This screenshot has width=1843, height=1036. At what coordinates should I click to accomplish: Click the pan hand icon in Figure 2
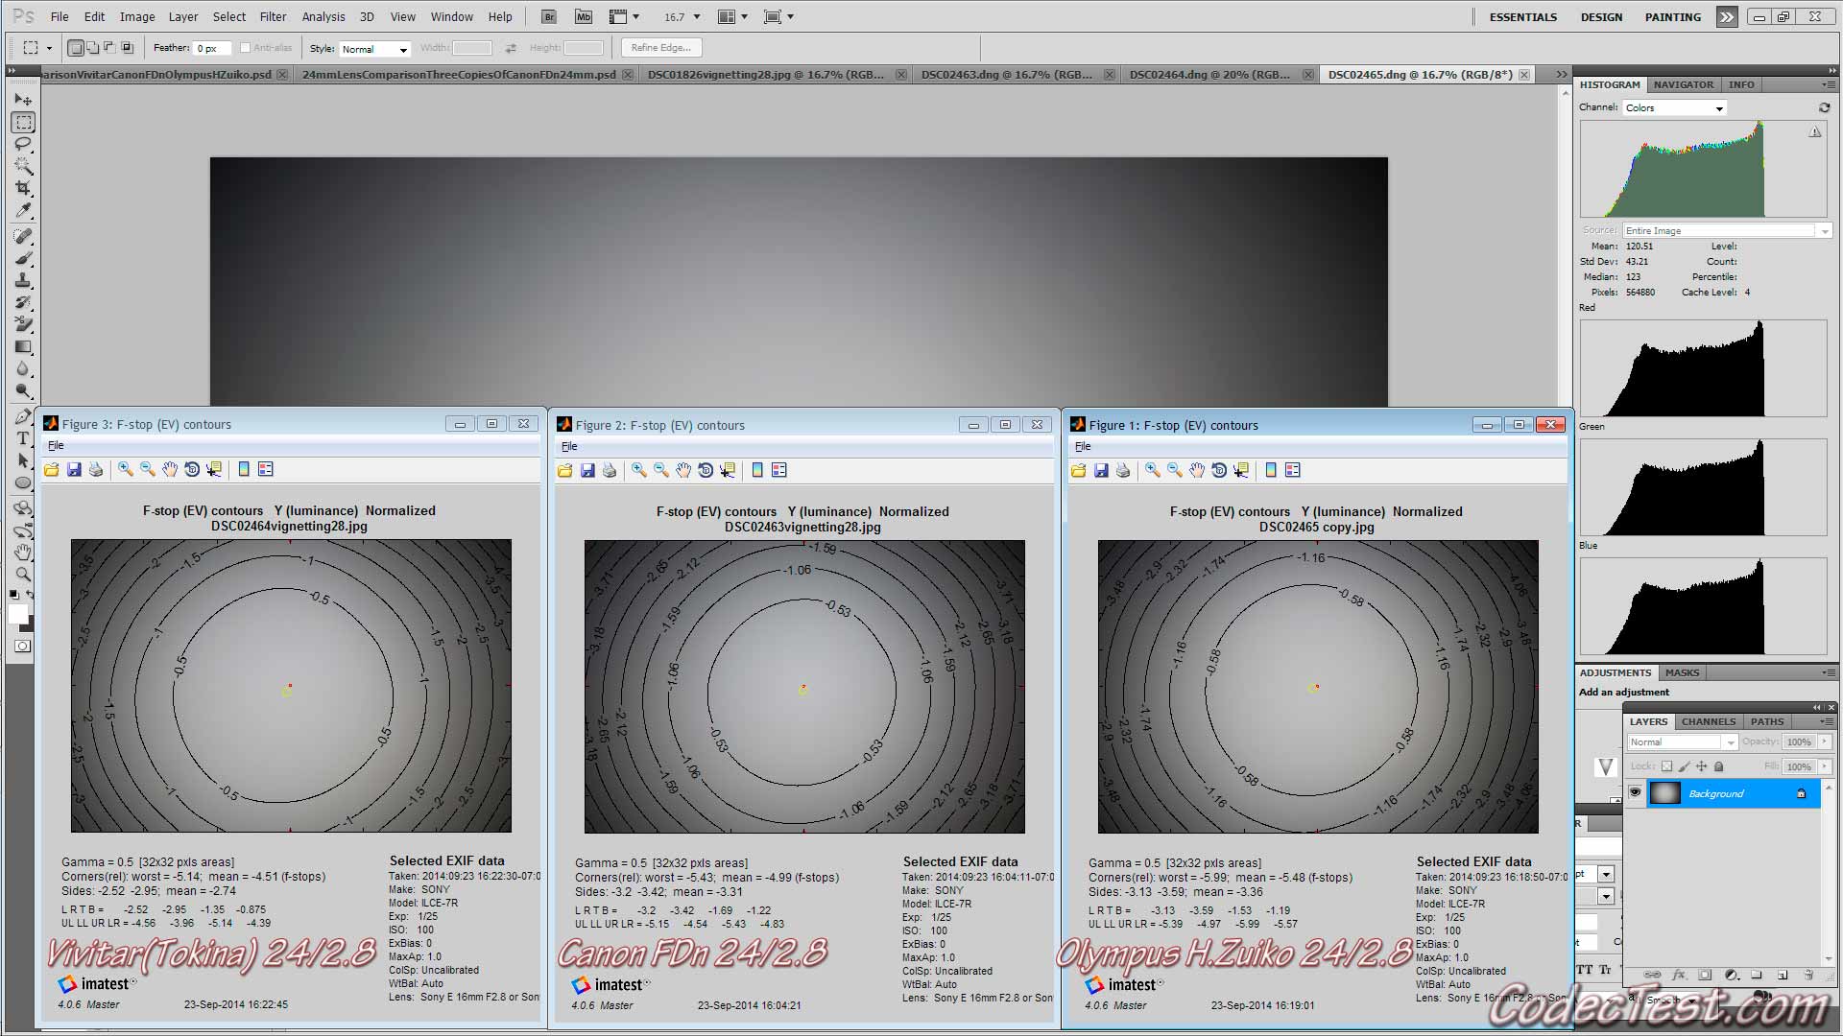pyautogui.click(x=683, y=470)
